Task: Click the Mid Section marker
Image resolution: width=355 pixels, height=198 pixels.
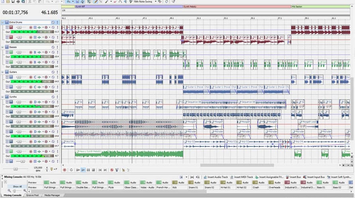Action: pyautogui.click(x=321, y=6)
